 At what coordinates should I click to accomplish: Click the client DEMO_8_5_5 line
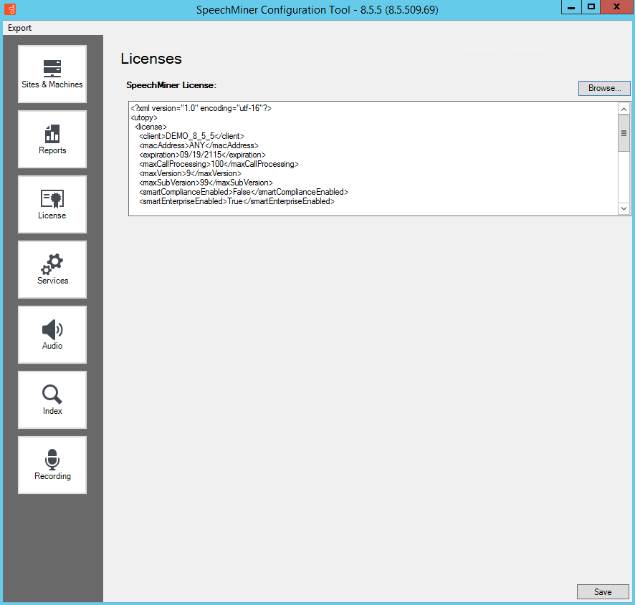(x=191, y=136)
